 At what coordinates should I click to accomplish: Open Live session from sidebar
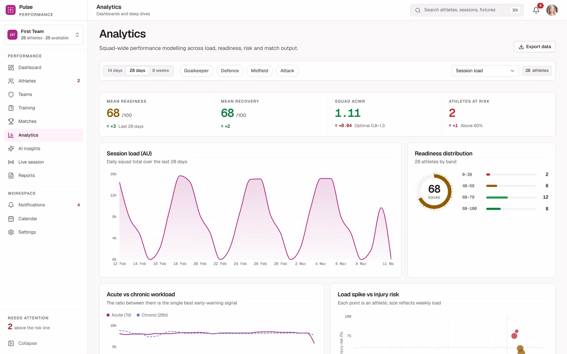(x=44, y=162)
